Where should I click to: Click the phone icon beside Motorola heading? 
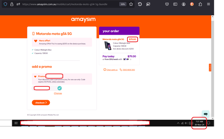pos(33,34)
